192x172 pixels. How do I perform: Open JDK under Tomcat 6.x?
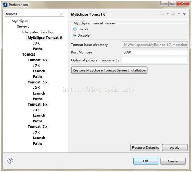click(x=36, y=110)
